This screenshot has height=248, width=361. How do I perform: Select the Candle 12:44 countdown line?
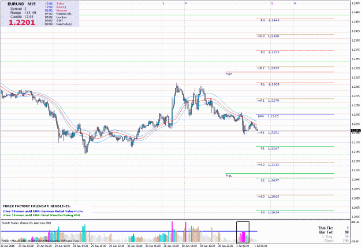(x=21, y=17)
